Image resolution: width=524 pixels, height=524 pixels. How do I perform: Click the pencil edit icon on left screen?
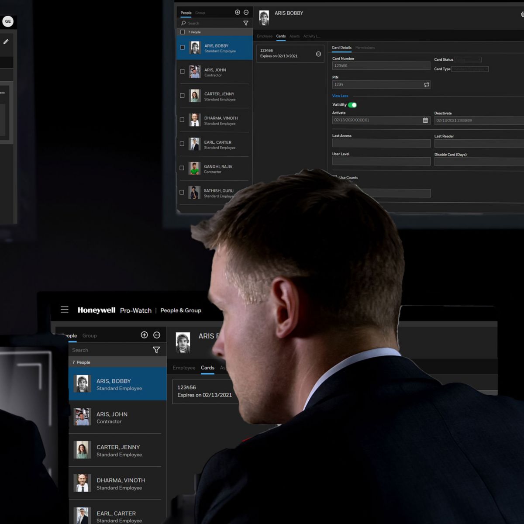[6, 41]
